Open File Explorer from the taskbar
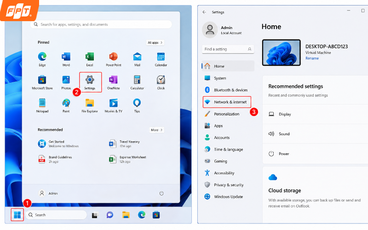The height and width of the screenshot is (230, 368). pos(126,215)
